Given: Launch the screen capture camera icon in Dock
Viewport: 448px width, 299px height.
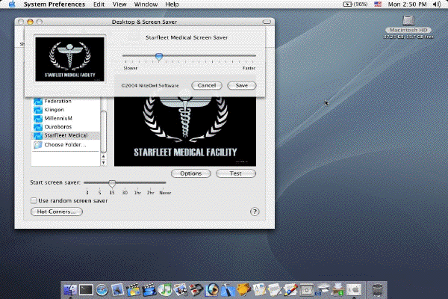Looking at the screenshot, I should 307,290.
